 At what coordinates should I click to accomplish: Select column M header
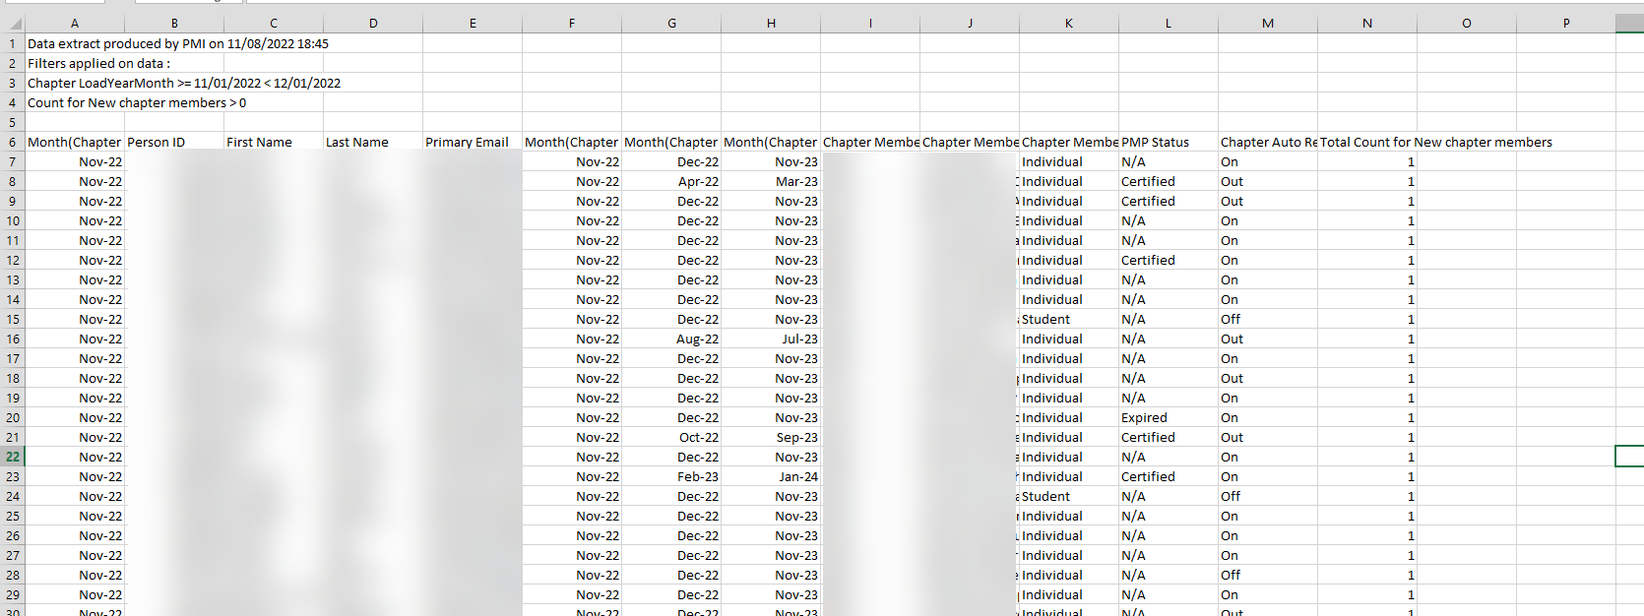[x=1268, y=24]
